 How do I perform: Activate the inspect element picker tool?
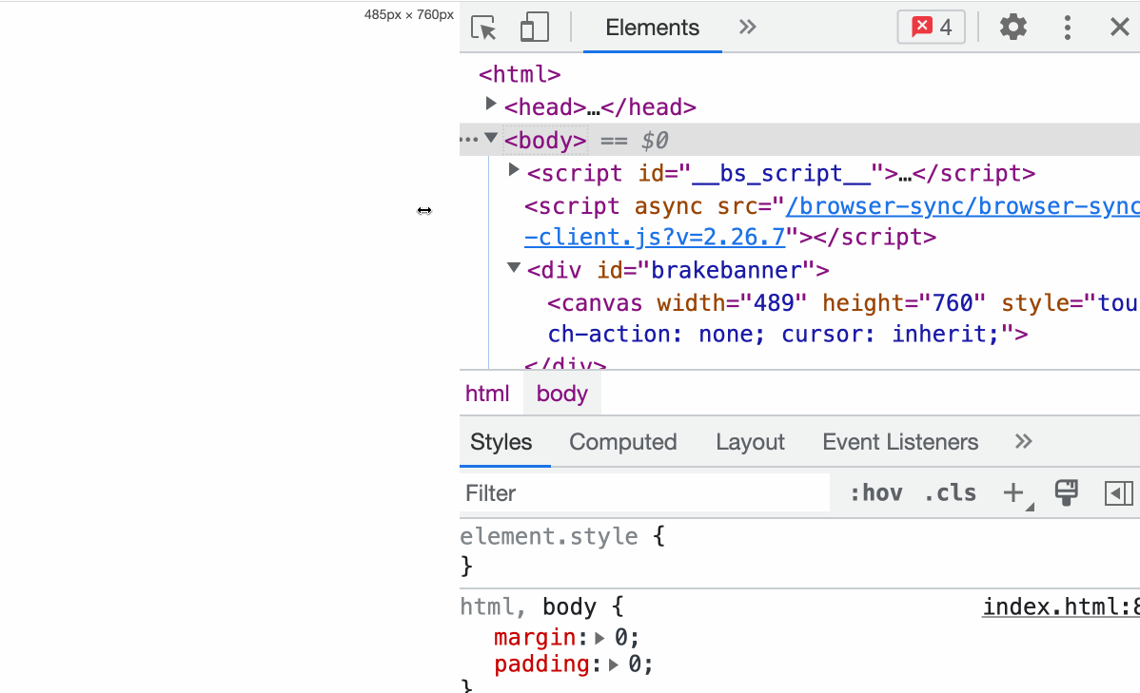point(484,28)
